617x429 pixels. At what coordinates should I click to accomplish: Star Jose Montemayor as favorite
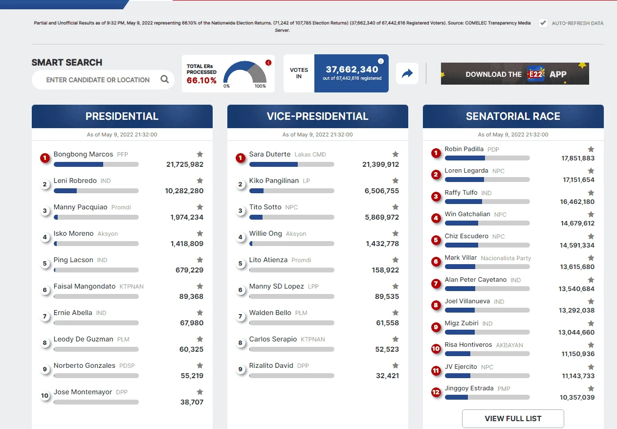pyautogui.click(x=200, y=392)
